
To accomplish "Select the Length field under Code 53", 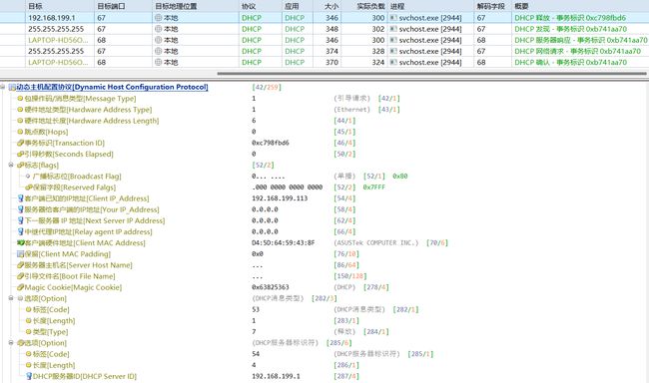I will coord(54,320).
